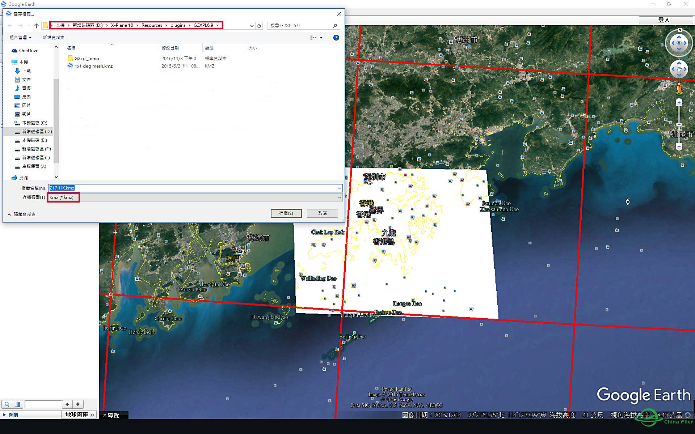The height and width of the screenshot is (434, 695).
Task: Close the save file dialog
Action: (x=339, y=14)
